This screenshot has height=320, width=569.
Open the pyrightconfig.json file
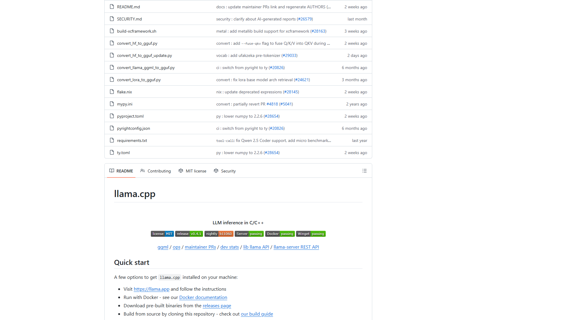(x=133, y=128)
